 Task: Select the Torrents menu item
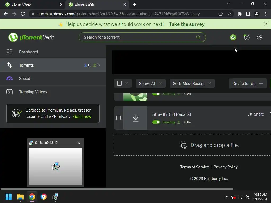coord(53,65)
